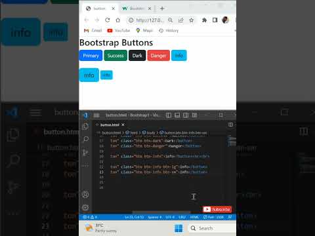The image size is (315, 236).
Task: Split the editor to the right
Action: [230, 125]
